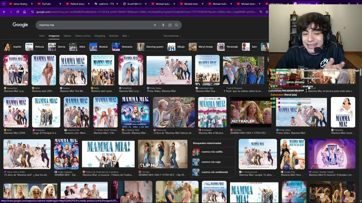Open Underbrain Mgz poster thumbnail
Screen dimensions: 362x203
pos(207,70)
